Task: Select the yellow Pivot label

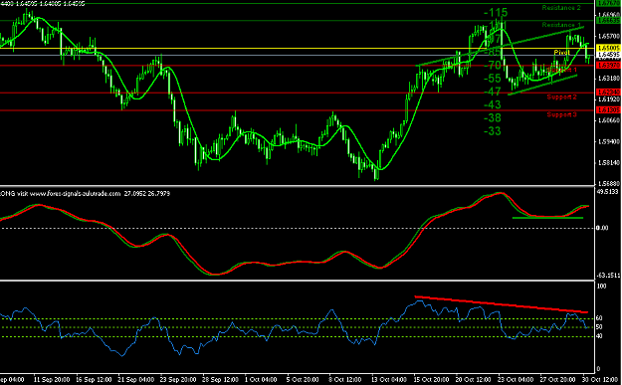Action: pos(561,53)
